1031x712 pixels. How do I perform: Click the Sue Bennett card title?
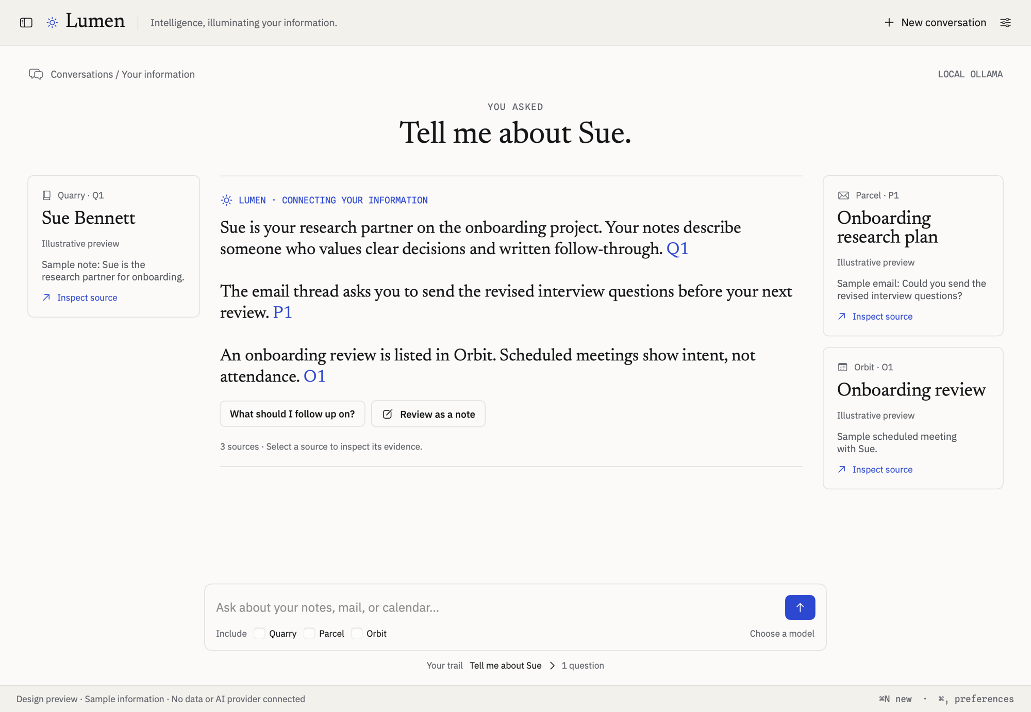(x=89, y=218)
